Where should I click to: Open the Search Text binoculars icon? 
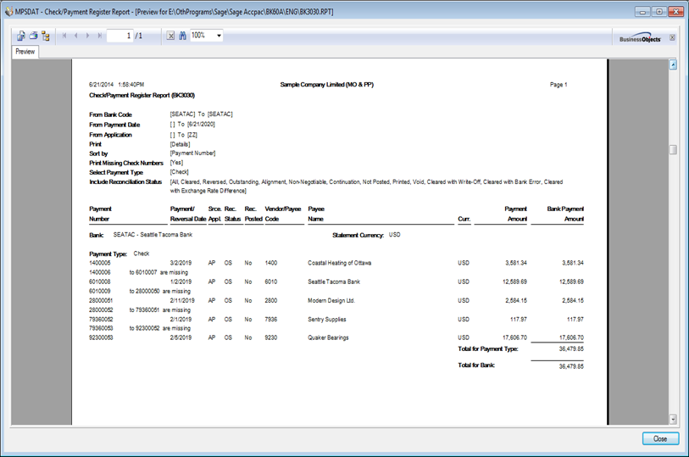pyautogui.click(x=182, y=36)
